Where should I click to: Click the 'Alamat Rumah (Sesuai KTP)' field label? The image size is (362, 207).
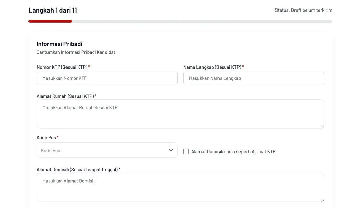tap(65, 96)
